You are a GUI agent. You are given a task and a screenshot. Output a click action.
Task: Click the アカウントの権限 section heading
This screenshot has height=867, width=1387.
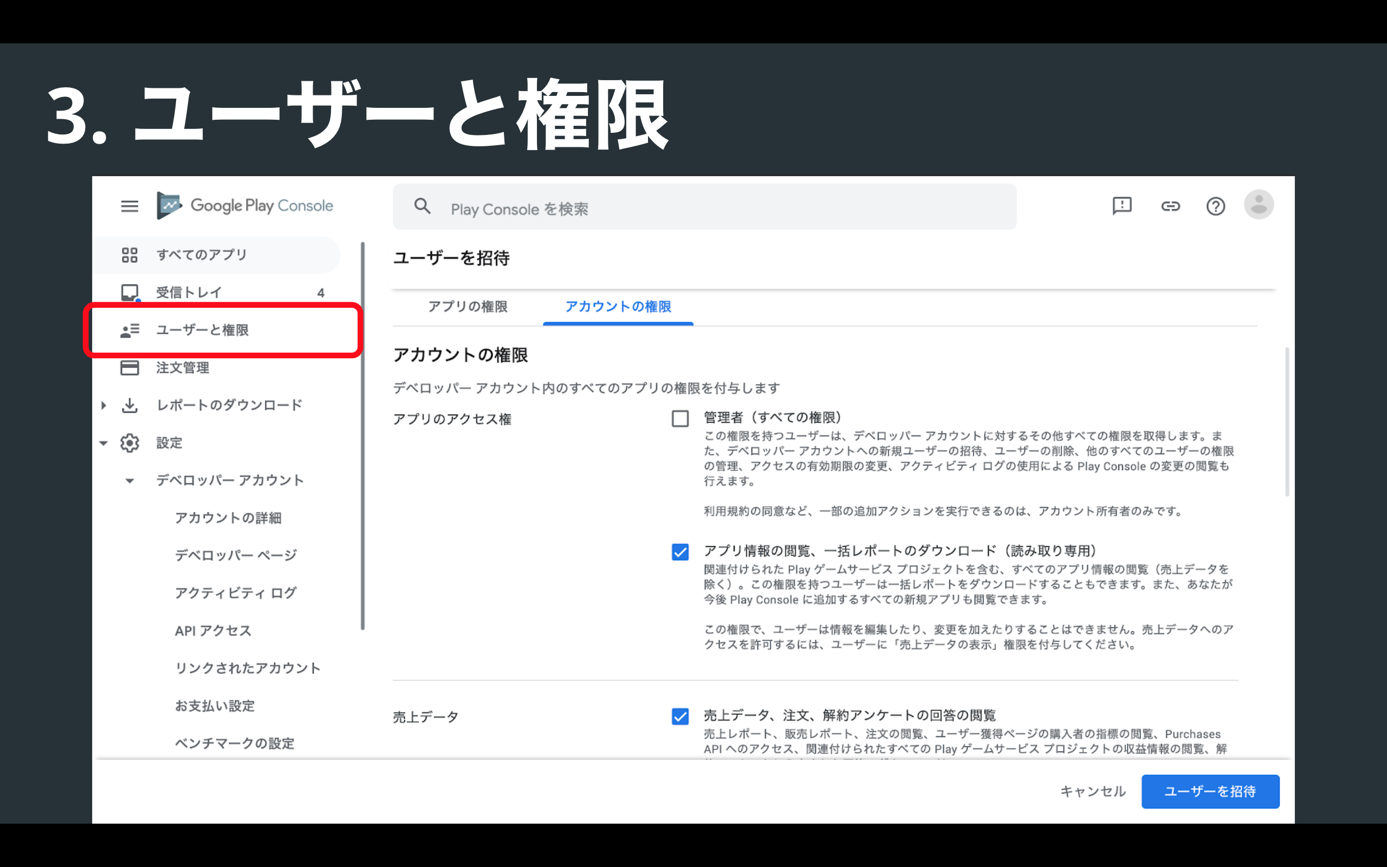tap(460, 355)
